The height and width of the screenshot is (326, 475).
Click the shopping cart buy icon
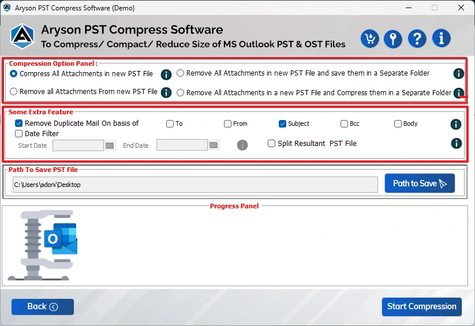coord(369,39)
